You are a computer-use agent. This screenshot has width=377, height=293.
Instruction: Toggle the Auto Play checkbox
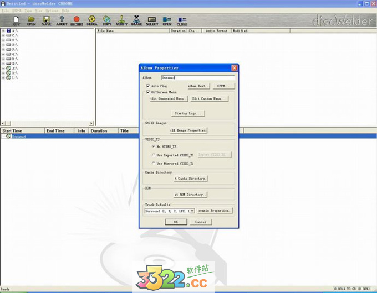[x=148, y=86]
